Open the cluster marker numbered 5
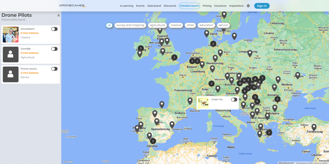The height and width of the screenshot is (164, 329). [248, 88]
